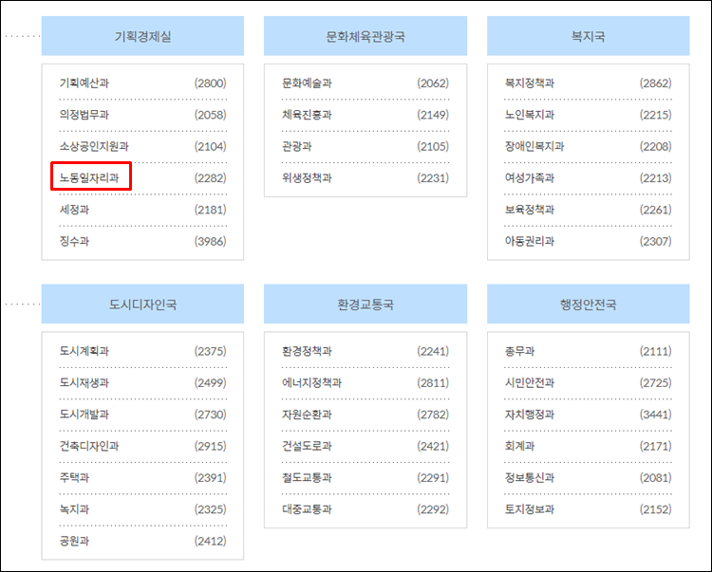The image size is (712, 572).
Task: Click extension number (2152)
Action: pos(656,509)
